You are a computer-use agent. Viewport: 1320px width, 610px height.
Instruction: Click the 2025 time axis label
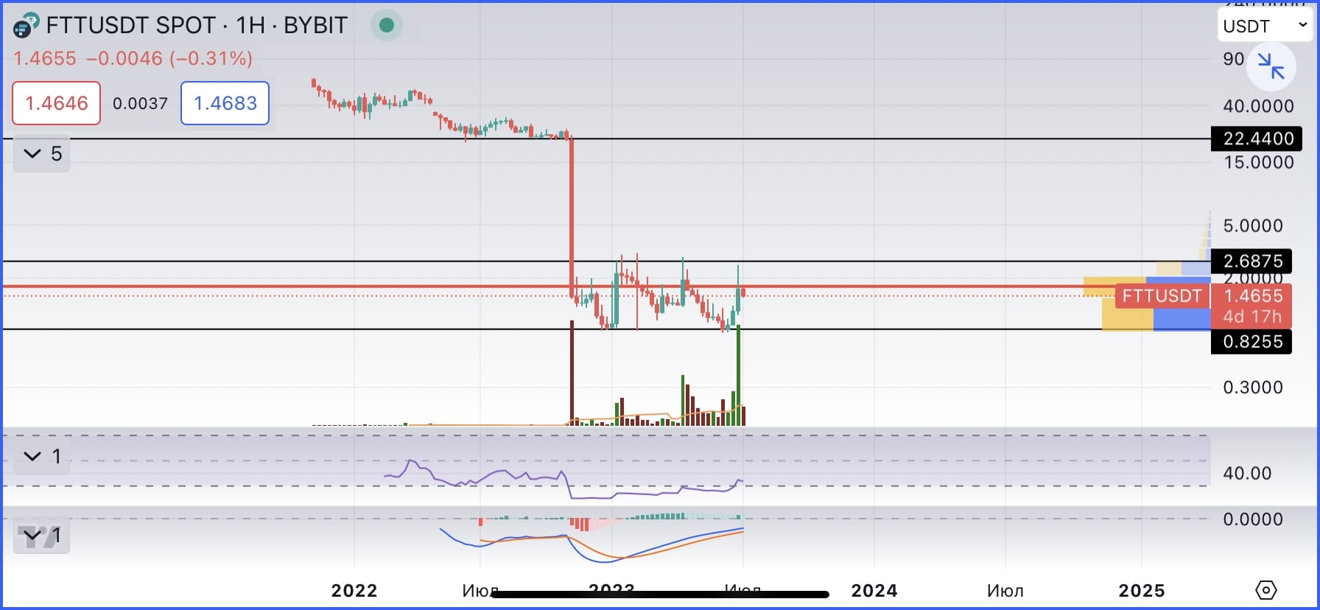1142,591
